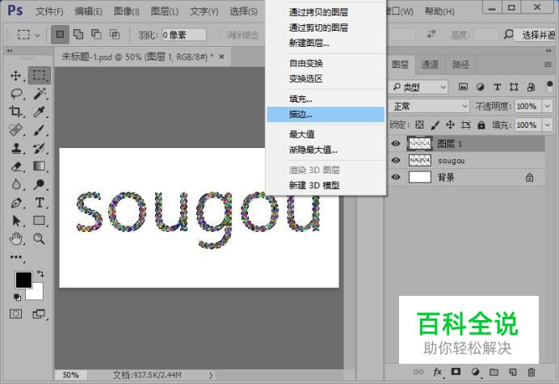Select the Lasso tool
Image resolution: width=559 pixels, height=384 pixels.
point(16,94)
